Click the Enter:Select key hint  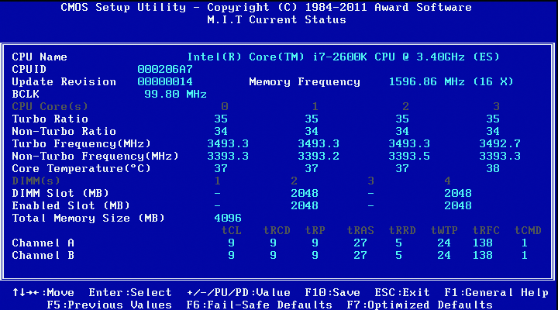coord(130,292)
